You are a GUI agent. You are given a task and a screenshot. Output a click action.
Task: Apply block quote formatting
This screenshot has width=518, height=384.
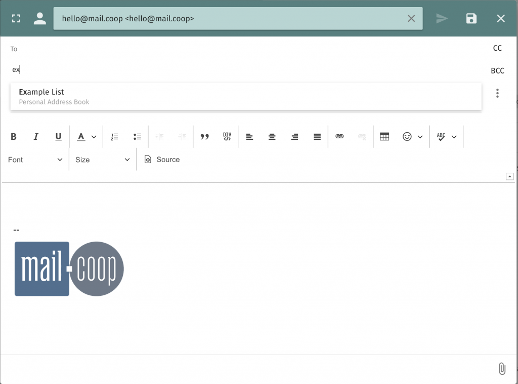[204, 137]
